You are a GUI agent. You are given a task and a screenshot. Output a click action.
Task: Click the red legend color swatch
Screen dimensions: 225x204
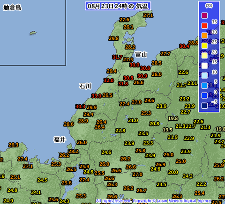pyautogui.click(x=204, y=26)
